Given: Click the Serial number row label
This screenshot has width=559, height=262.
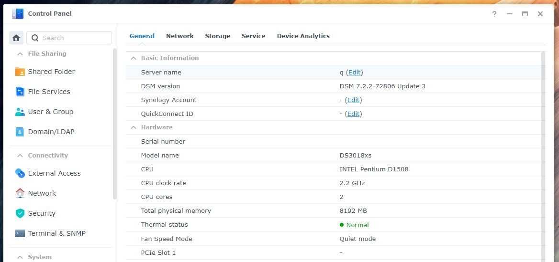Looking at the screenshot, I should coord(163,141).
